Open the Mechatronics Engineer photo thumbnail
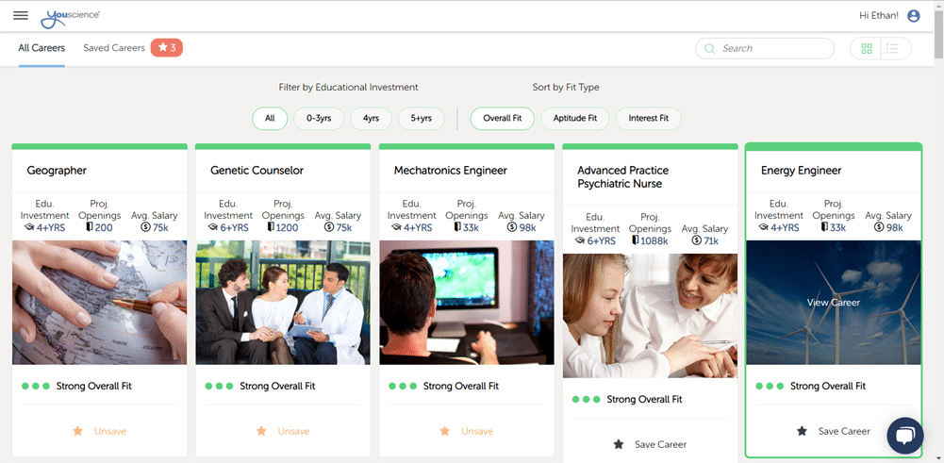This screenshot has width=944, height=463. 467,303
